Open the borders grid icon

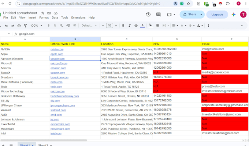click(157, 26)
